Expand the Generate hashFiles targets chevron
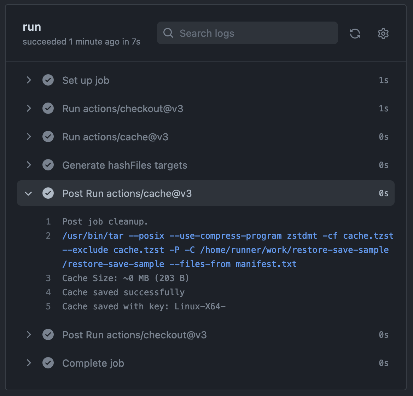This screenshot has height=396, width=413. [x=29, y=165]
